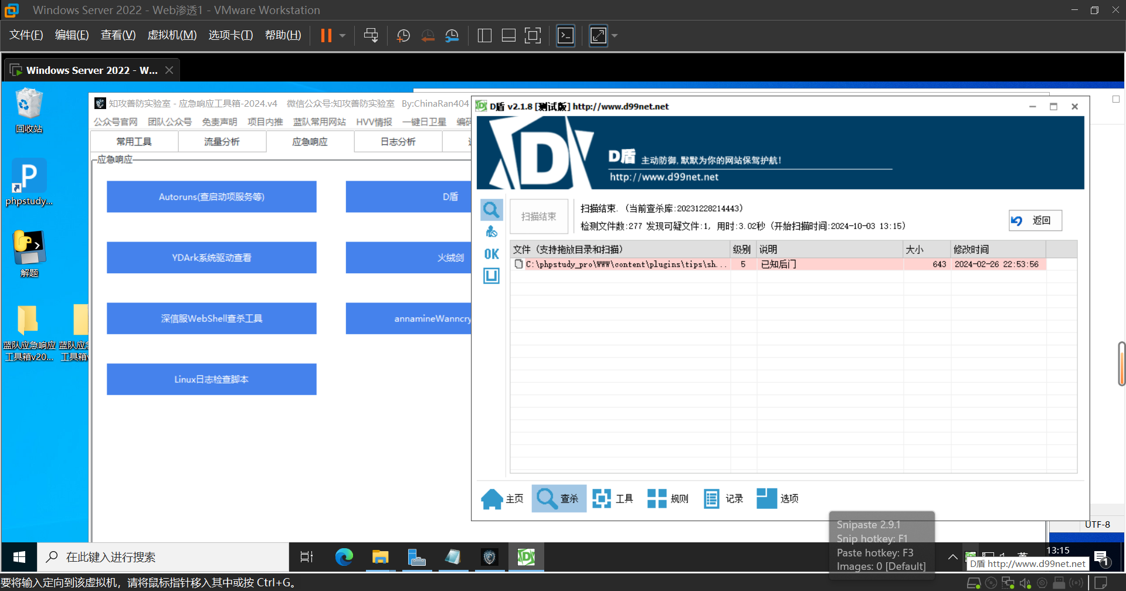Take a snapshot with the clock icon
Image resolution: width=1126 pixels, height=591 pixels.
pyautogui.click(x=403, y=36)
